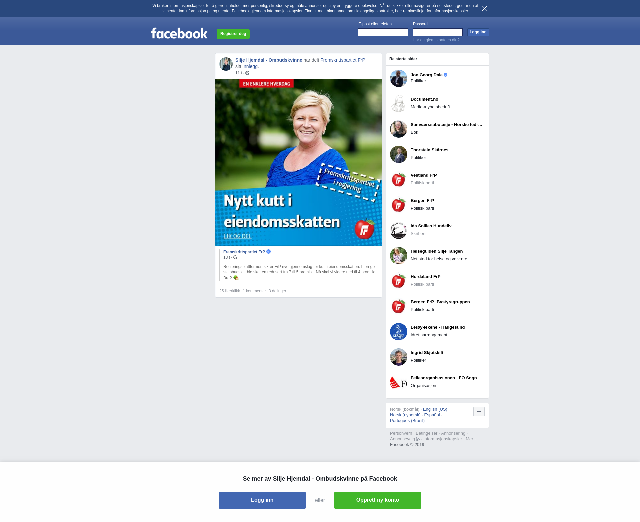
Task: Expand the Mer footer menu
Action: point(471,439)
